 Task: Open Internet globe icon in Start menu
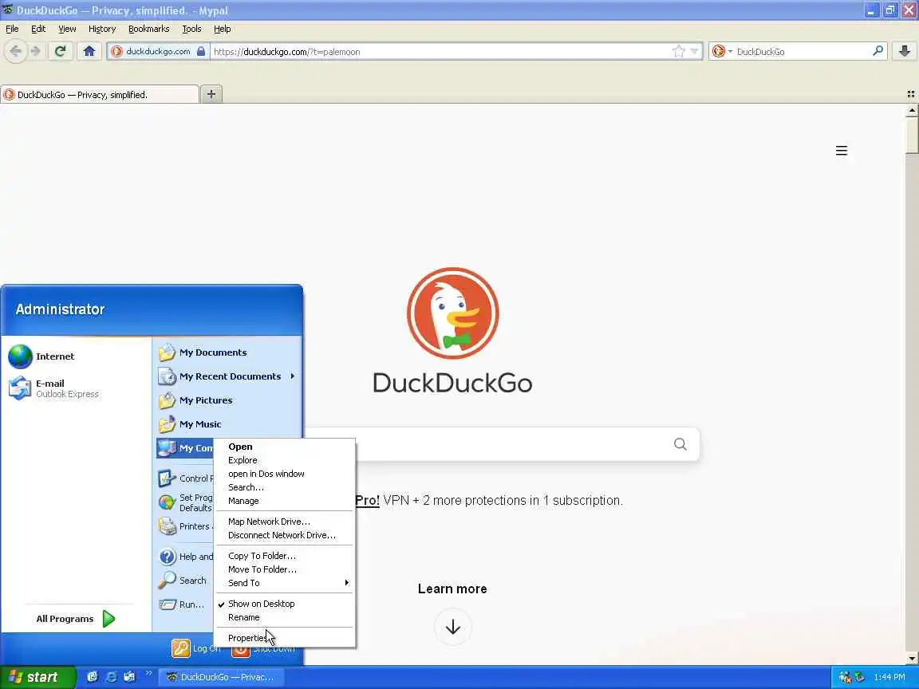pyautogui.click(x=20, y=356)
